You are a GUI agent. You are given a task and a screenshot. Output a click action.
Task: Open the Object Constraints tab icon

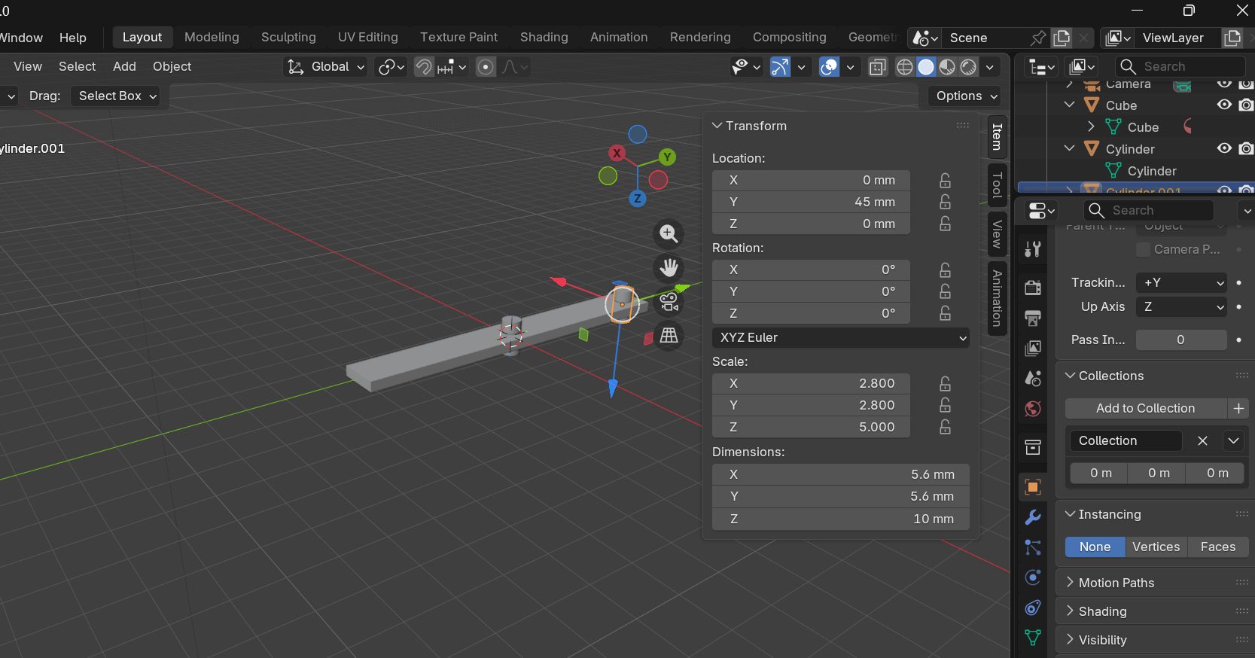[1033, 608]
